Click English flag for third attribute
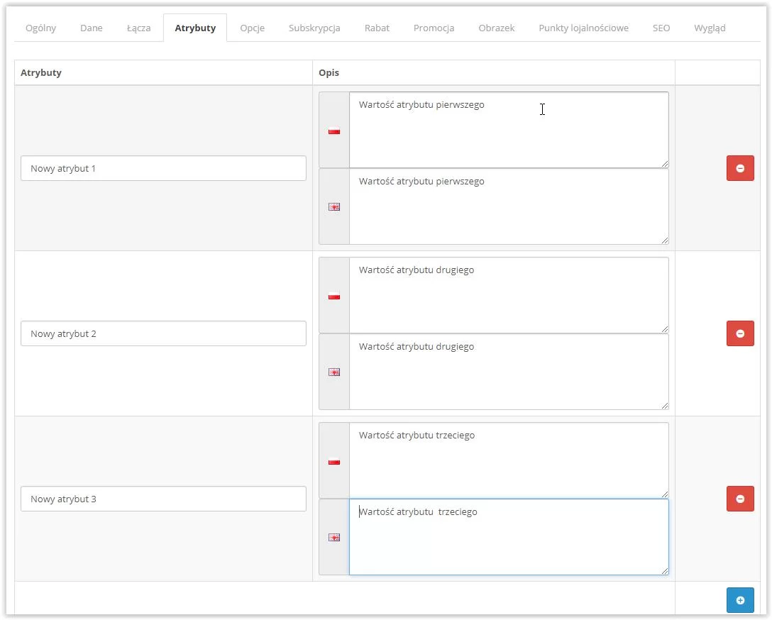Viewport: 772px width, 620px height. click(334, 538)
